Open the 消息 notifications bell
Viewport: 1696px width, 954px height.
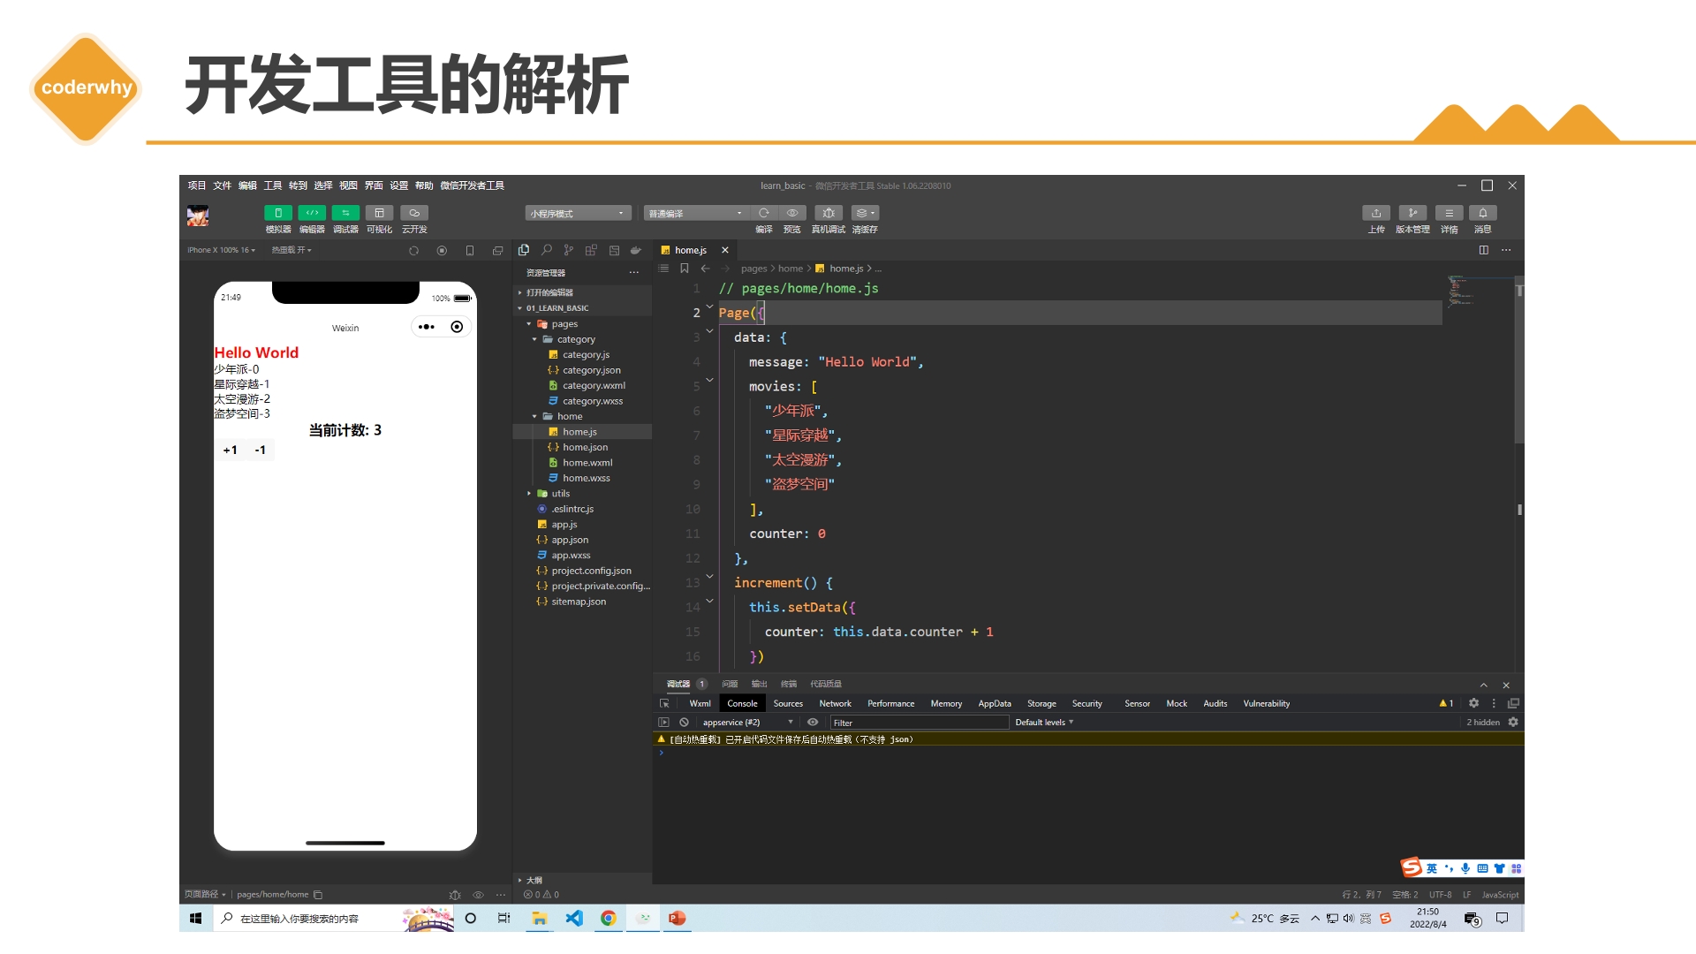point(1483,213)
